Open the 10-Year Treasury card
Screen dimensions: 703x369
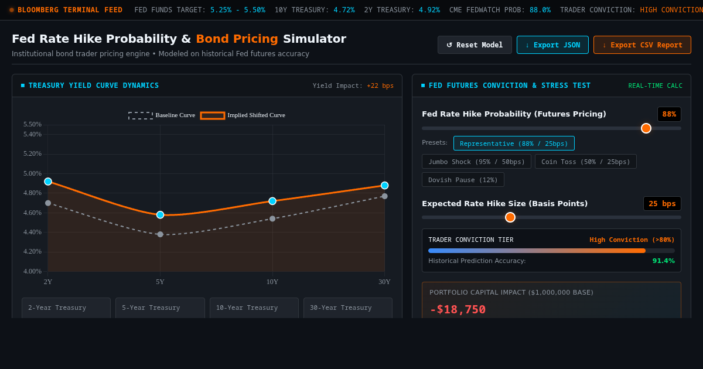click(254, 308)
